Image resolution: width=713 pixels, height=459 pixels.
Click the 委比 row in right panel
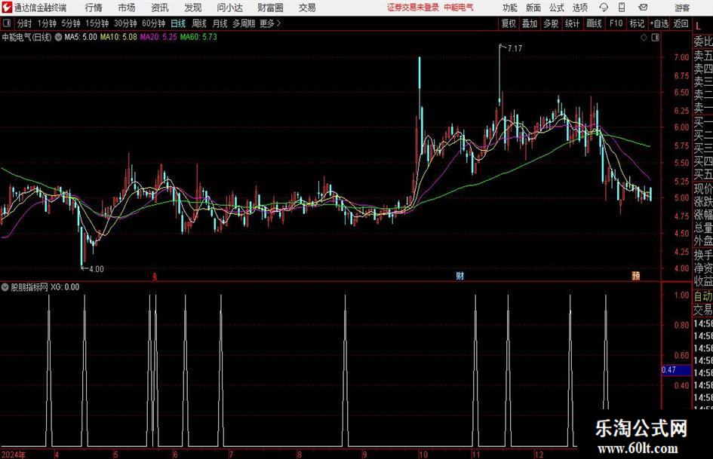click(703, 41)
